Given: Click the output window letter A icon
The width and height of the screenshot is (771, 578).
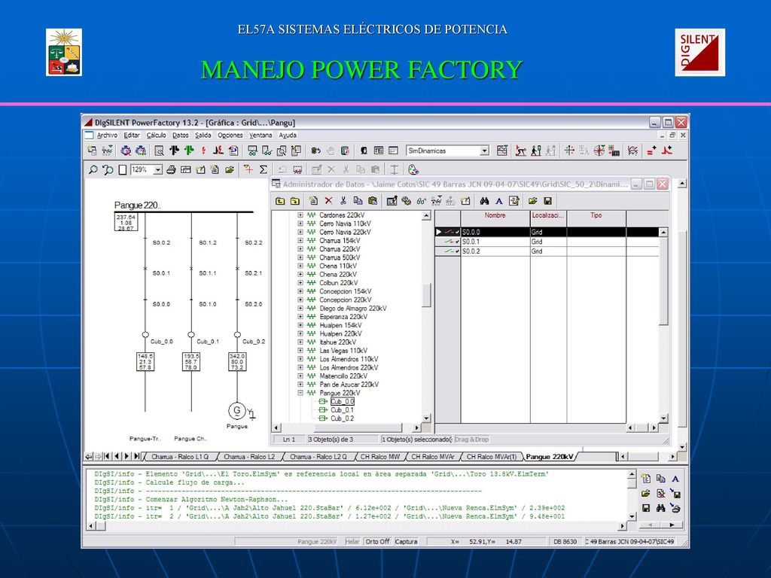Looking at the screenshot, I should 675,479.
